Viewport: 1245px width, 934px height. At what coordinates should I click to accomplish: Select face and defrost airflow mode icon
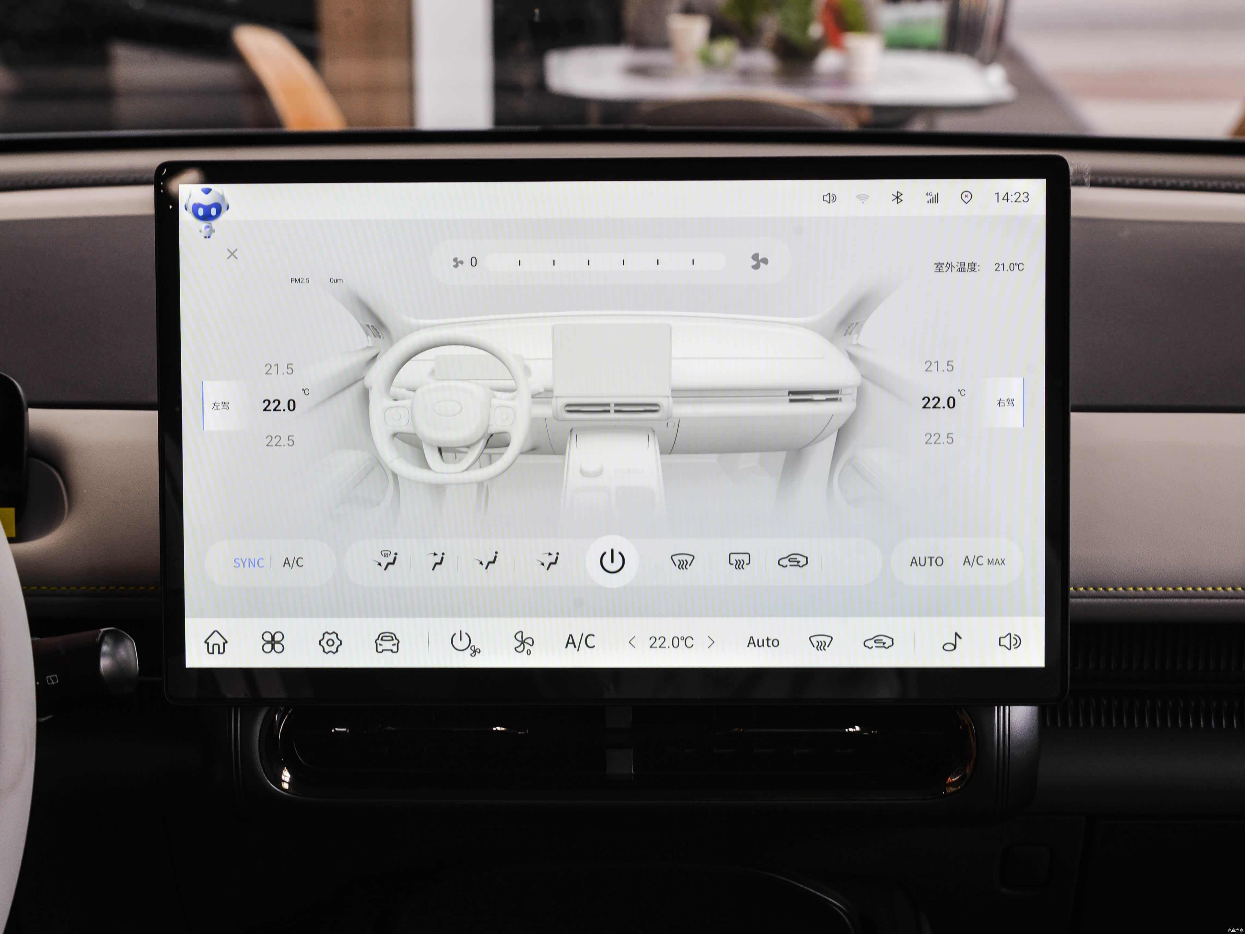pos(386,560)
